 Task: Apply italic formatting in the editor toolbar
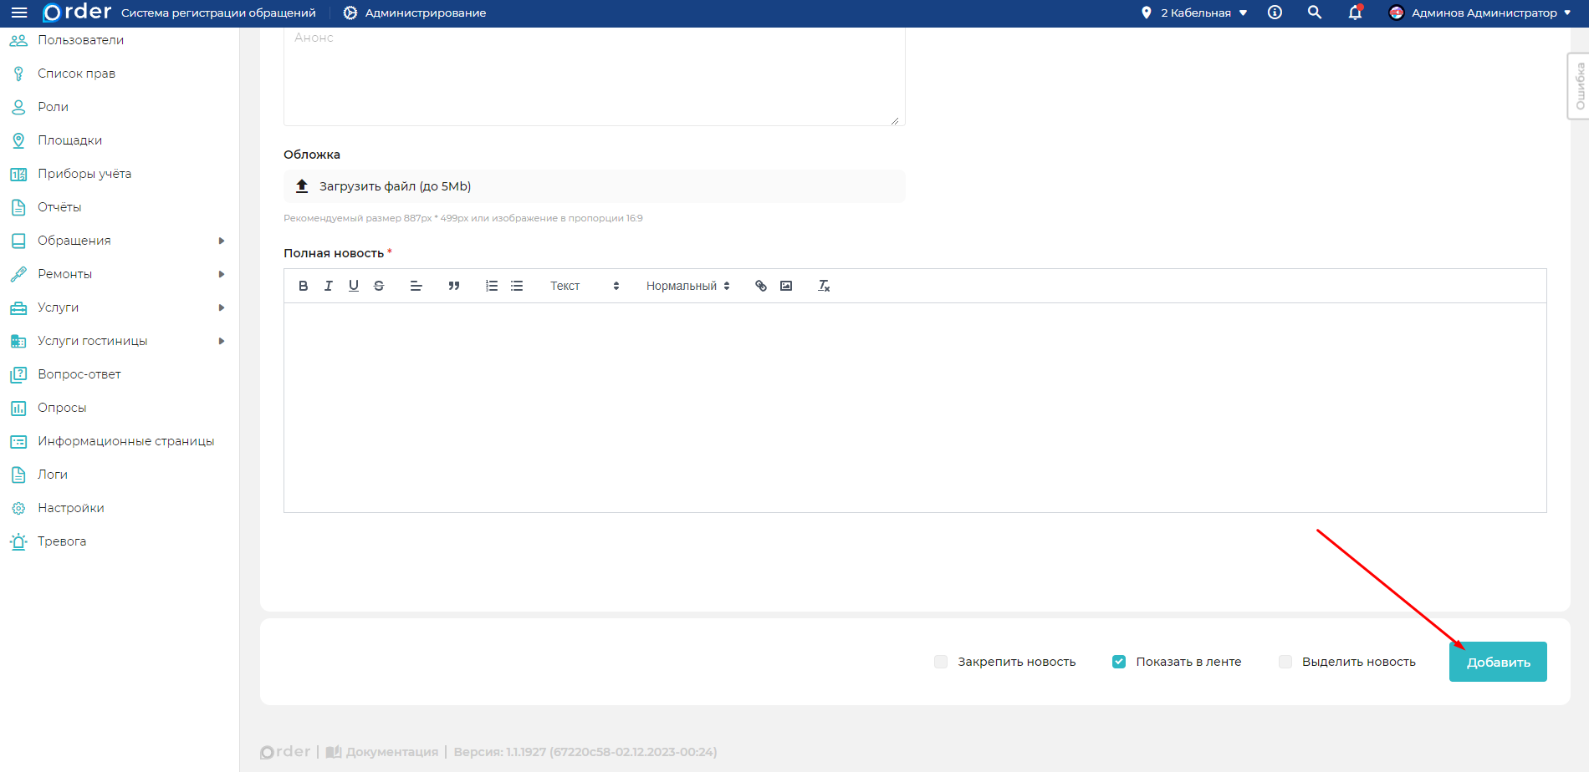pyautogui.click(x=329, y=286)
